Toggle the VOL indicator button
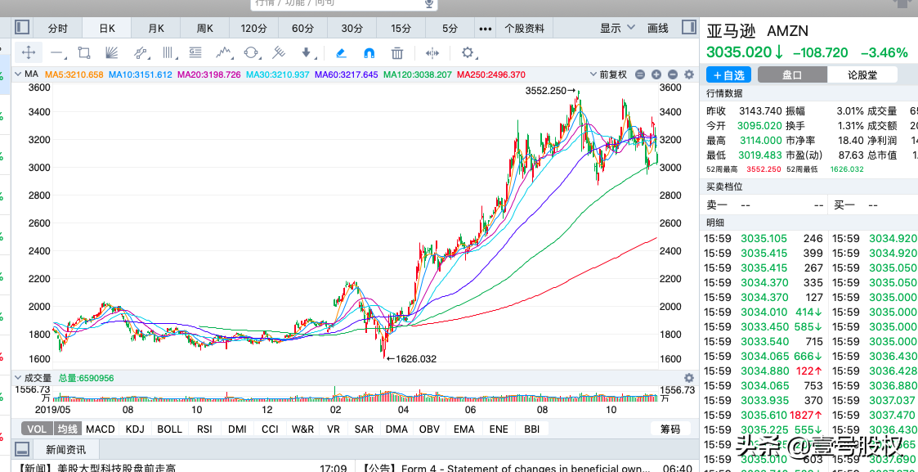Image resolution: width=918 pixels, height=472 pixels. coord(37,429)
